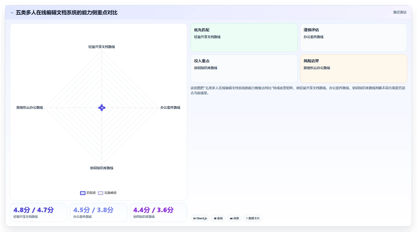Image resolution: width=417 pixels, height=232 pixels.
Task: Click the 路径雷达 label in header
Action: tap(400, 12)
